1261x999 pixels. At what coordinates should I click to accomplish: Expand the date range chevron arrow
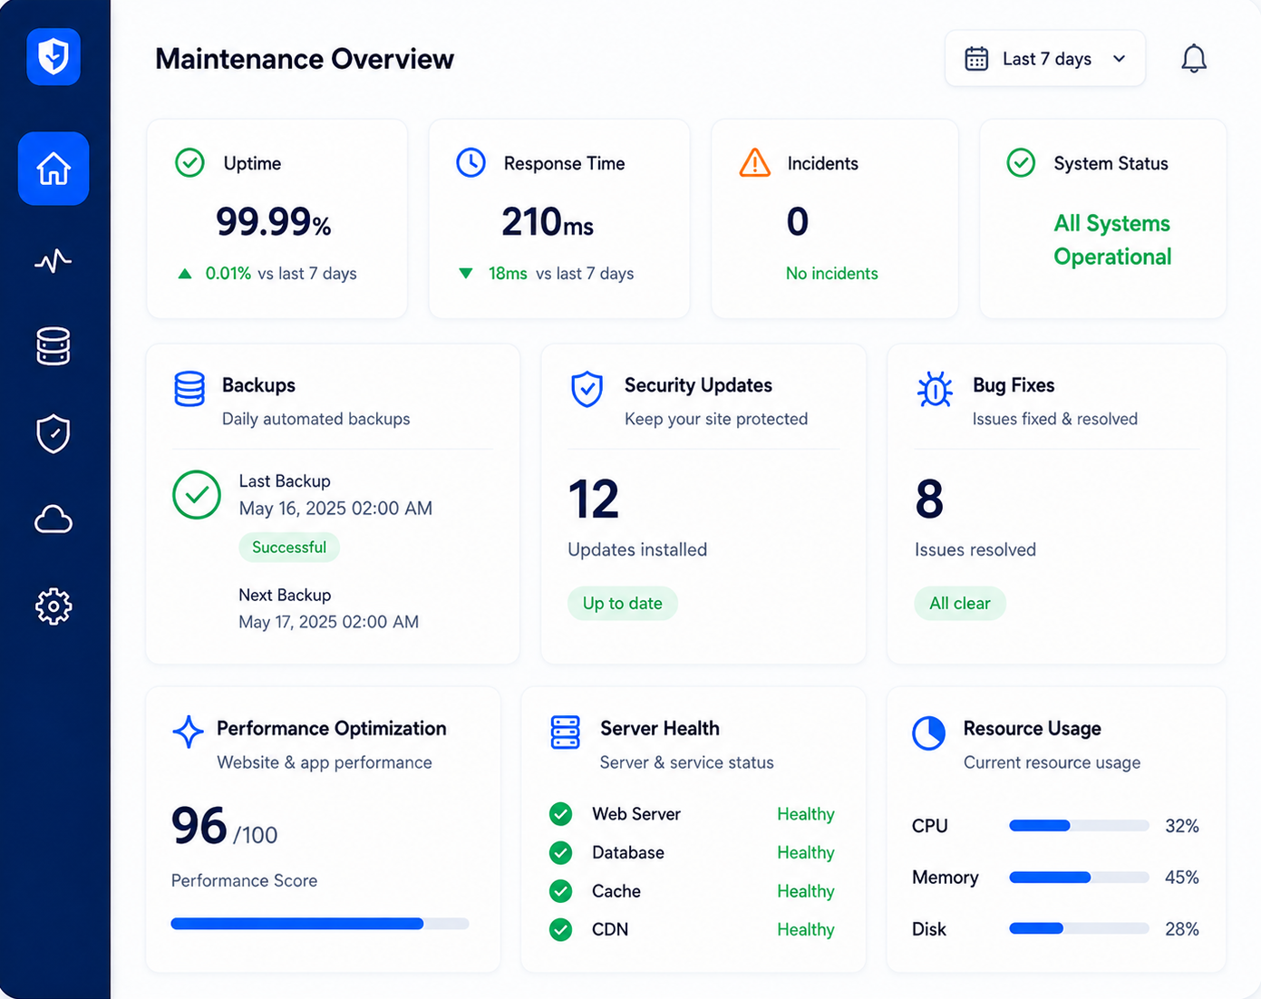tap(1120, 59)
